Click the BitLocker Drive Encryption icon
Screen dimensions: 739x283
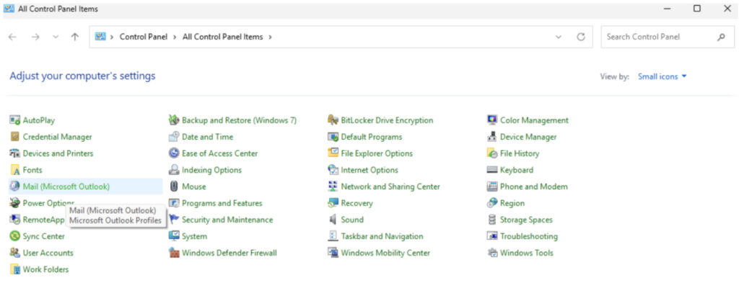pos(333,120)
